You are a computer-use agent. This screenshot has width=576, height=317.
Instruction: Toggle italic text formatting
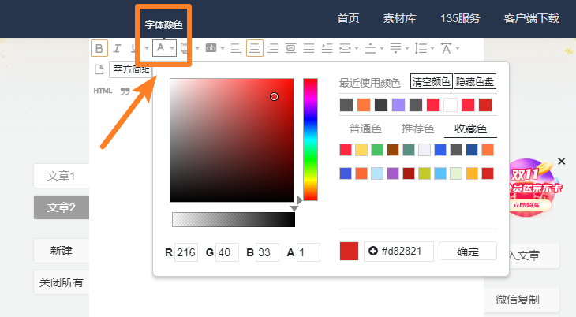coord(117,48)
